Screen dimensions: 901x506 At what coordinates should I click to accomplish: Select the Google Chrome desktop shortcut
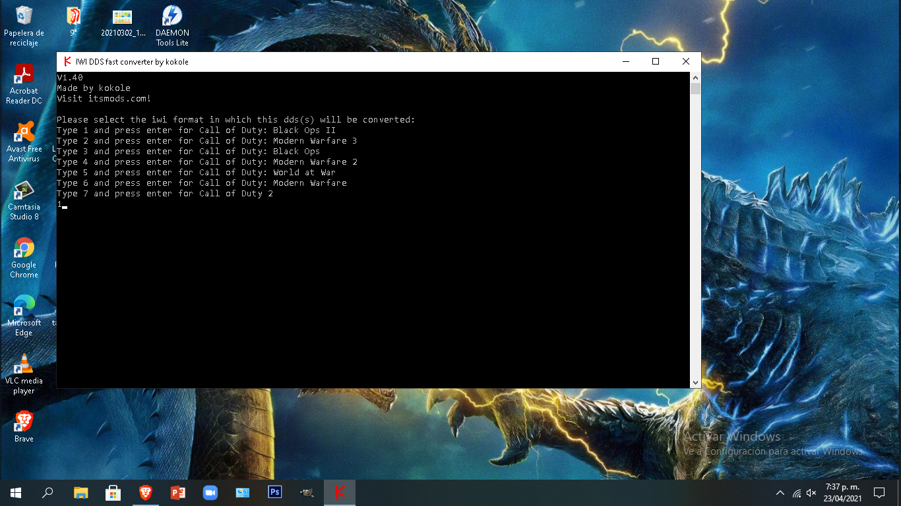[x=24, y=258]
